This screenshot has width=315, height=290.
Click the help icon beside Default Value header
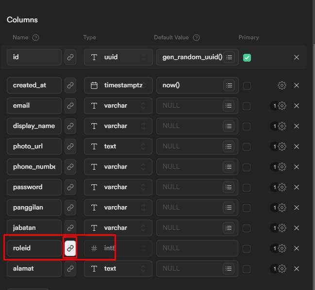click(196, 37)
